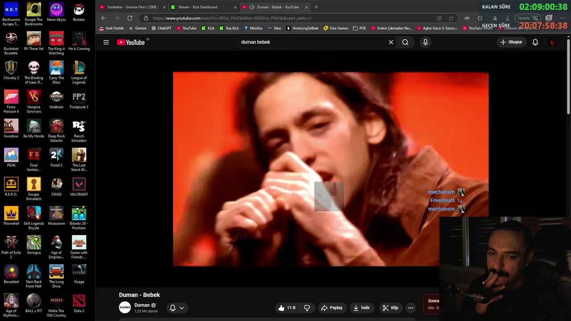571x321 pixels.
Task: Open Buckshot Roulette desktop icon
Action: (11, 43)
